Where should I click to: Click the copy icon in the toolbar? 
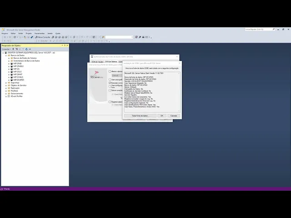pyautogui.click(x=74, y=37)
